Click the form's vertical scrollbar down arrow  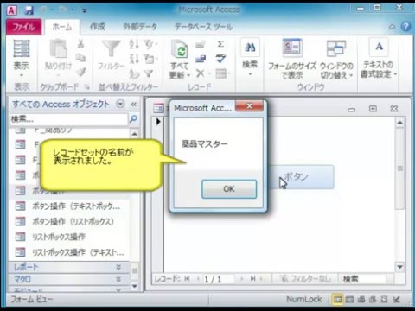tap(399, 267)
